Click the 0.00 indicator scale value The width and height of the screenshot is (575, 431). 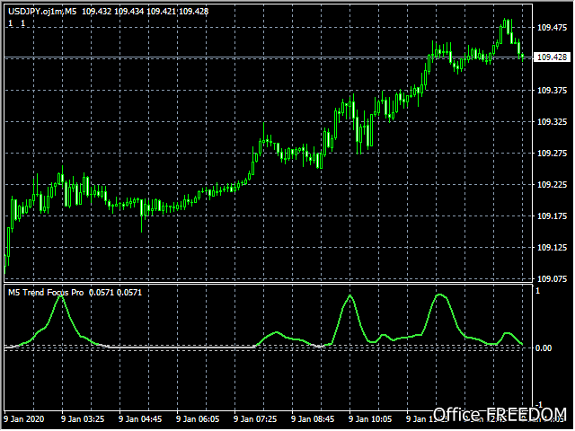click(544, 348)
